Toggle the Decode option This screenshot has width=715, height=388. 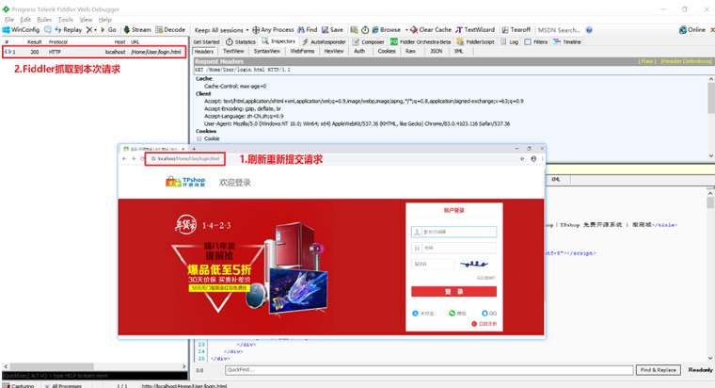click(170, 30)
